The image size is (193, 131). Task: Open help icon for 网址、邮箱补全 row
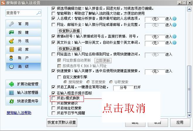coord(175,25)
